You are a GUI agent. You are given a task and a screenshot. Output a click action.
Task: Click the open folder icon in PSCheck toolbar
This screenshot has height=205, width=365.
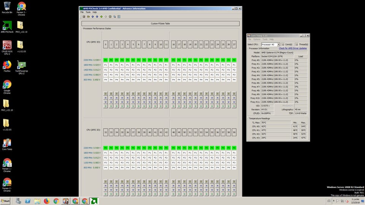[88, 16]
